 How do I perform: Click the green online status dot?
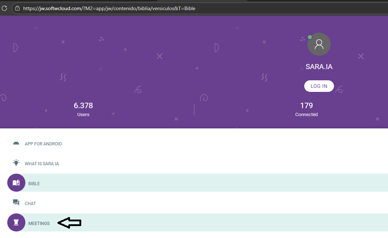point(310,37)
